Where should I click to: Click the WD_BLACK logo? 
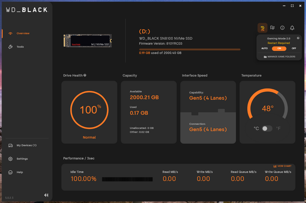point(27,10)
